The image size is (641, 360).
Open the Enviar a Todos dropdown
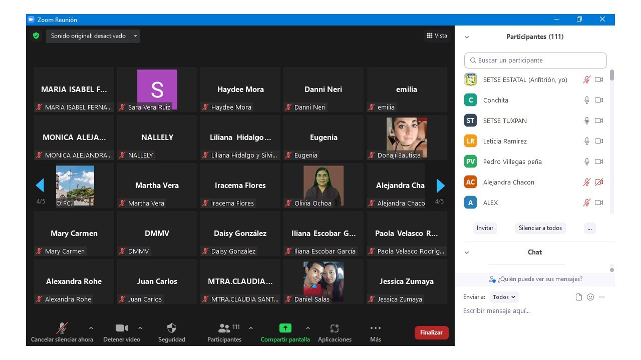click(x=504, y=297)
